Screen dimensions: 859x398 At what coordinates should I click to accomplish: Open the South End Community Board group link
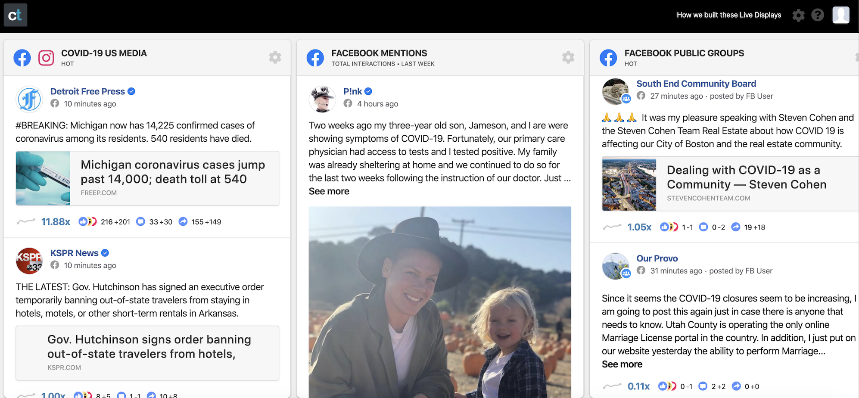pos(696,83)
